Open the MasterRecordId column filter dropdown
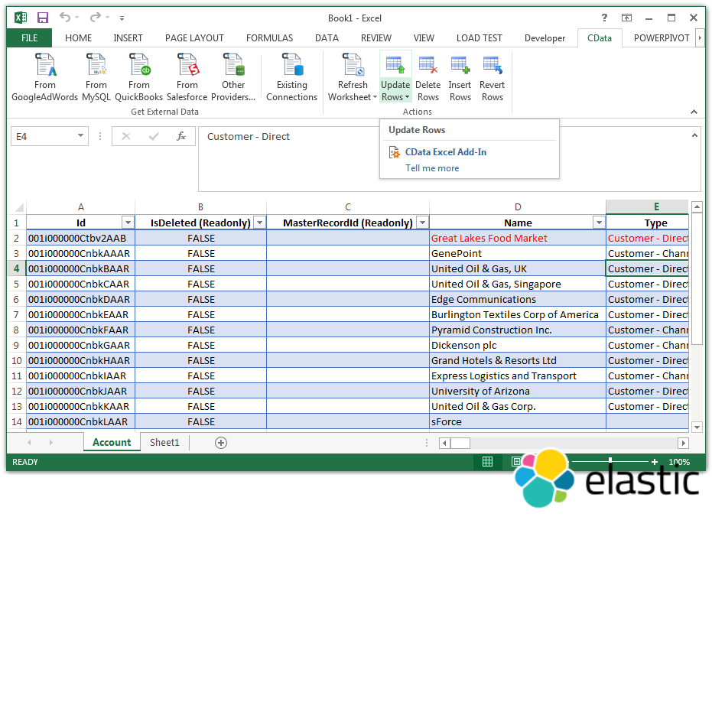 coord(423,223)
